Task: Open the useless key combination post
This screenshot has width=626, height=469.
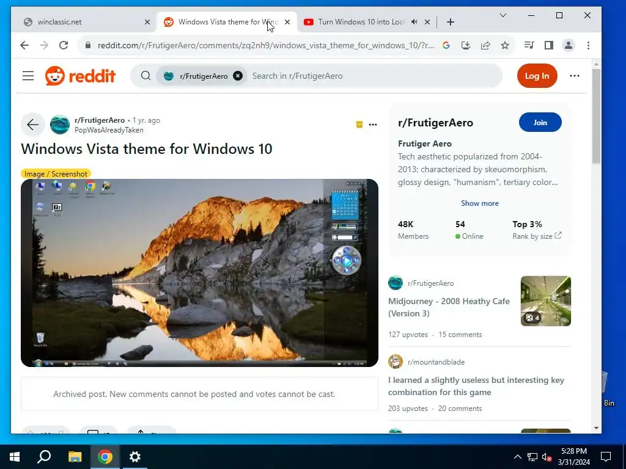Action: click(476, 386)
